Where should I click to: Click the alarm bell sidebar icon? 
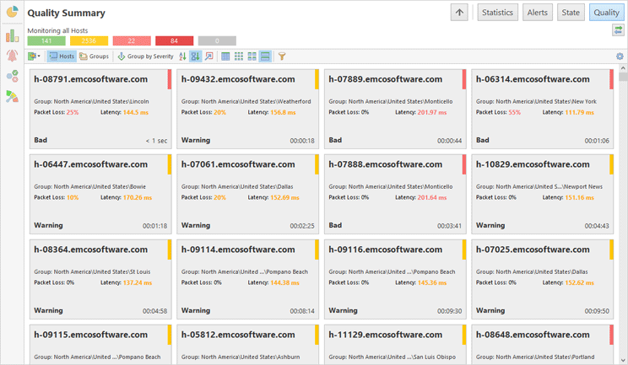click(x=12, y=56)
